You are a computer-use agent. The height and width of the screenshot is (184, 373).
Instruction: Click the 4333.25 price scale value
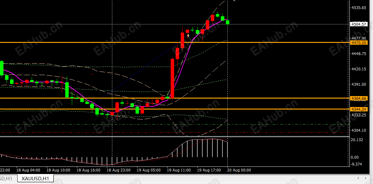pos(359,115)
